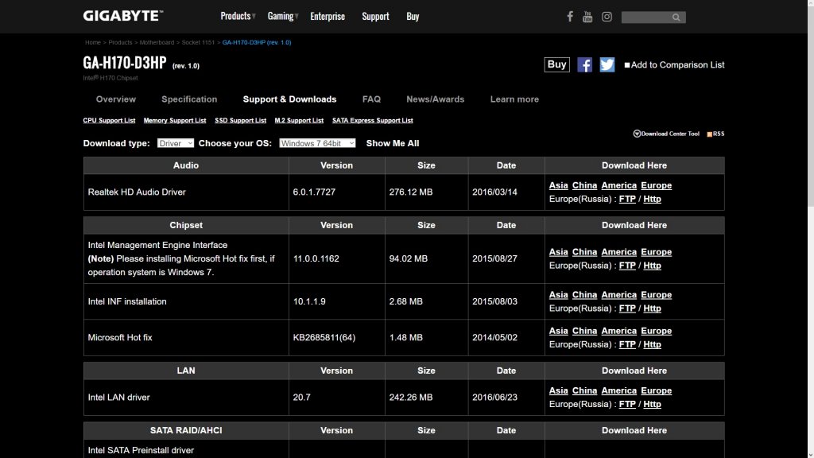Download Realtek HD Audio Driver from America
This screenshot has height=458, width=814.
click(618, 185)
